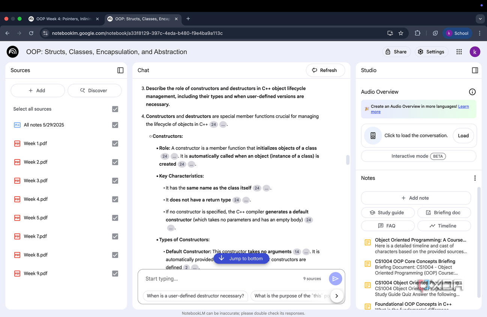The width and height of the screenshot is (487, 317).
Task: Open the Discover sources button
Action: [95, 91]
